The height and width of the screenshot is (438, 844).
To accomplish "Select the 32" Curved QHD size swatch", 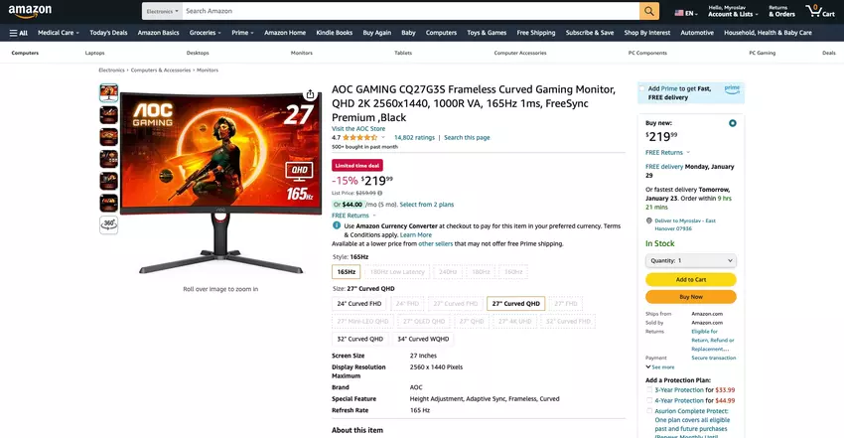I will click(x=360, y=339).
